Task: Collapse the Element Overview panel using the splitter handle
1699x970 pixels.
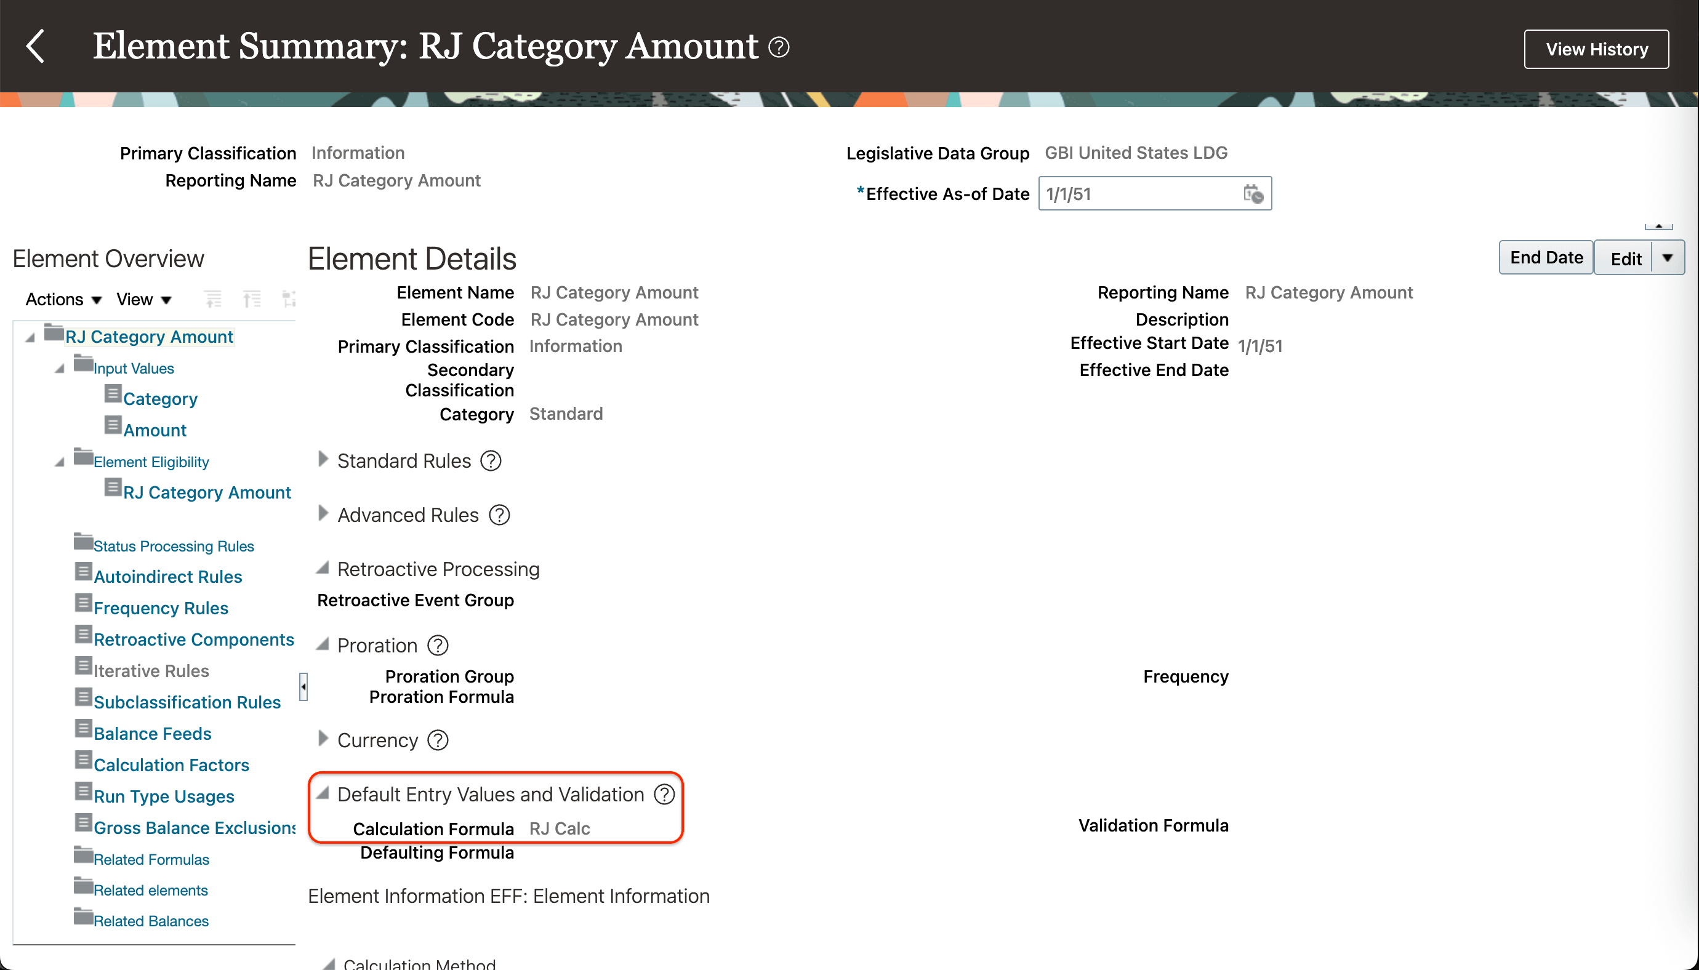Action: tap(304, 686)
